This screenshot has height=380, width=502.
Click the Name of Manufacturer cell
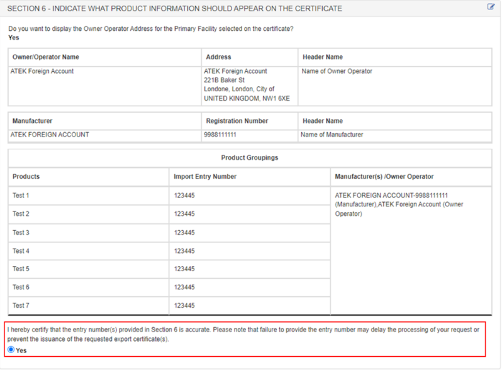(x=332, y=135)
